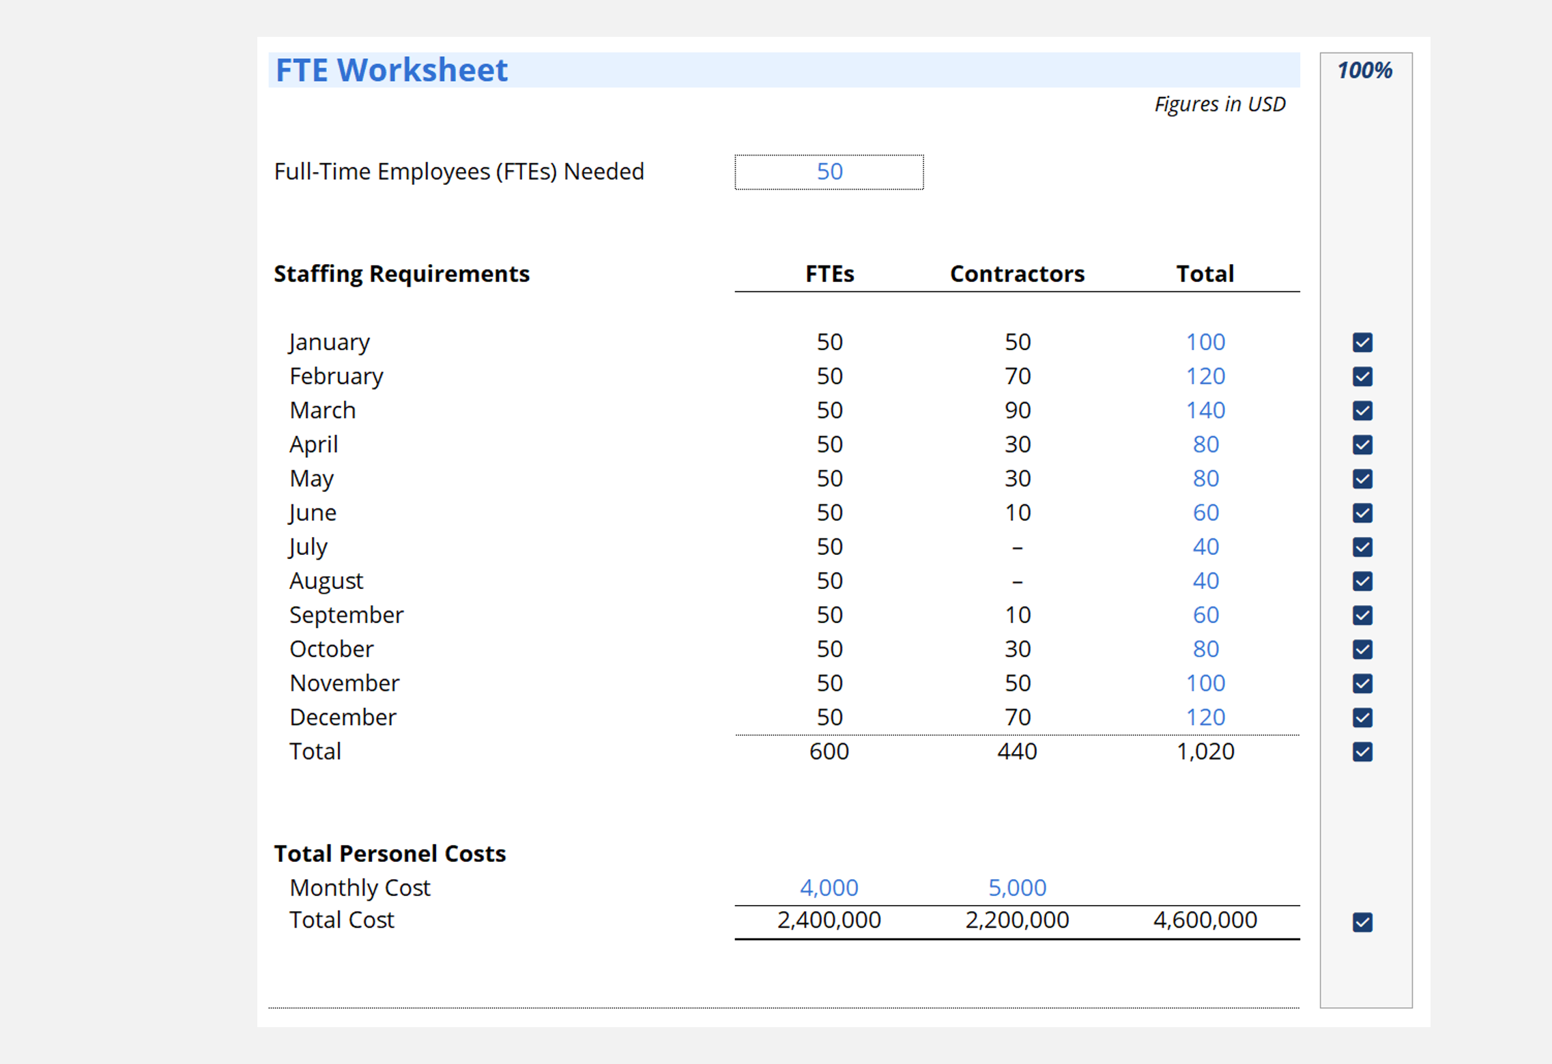Select the contractor monthly cost 5,000 cell
This screenshot has height=1064, width=1552.
click(1017, 887)
